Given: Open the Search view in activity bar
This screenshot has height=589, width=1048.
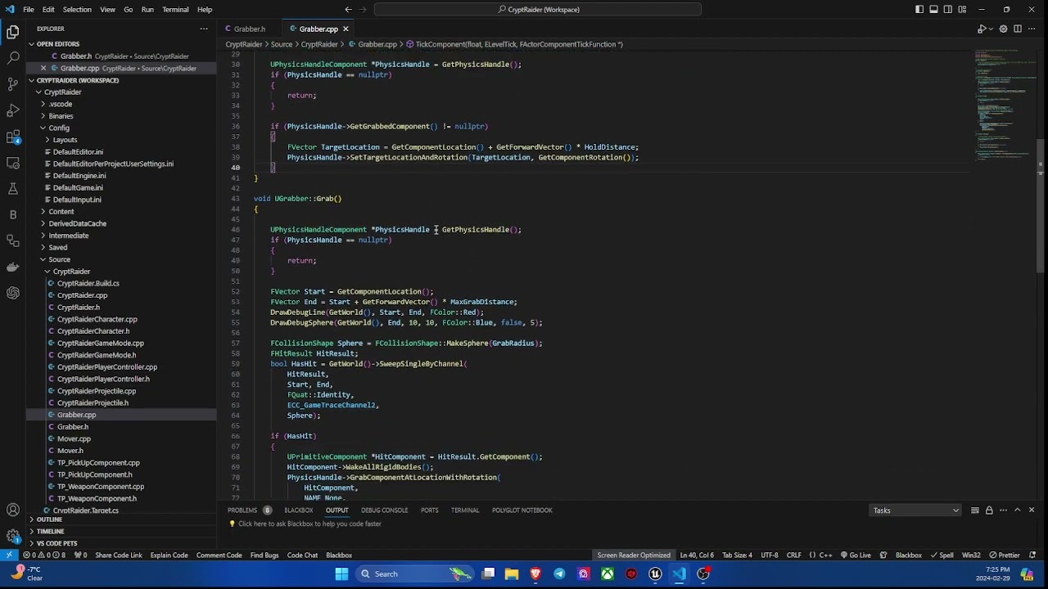Looking at the screenshot, I should 13,58.
